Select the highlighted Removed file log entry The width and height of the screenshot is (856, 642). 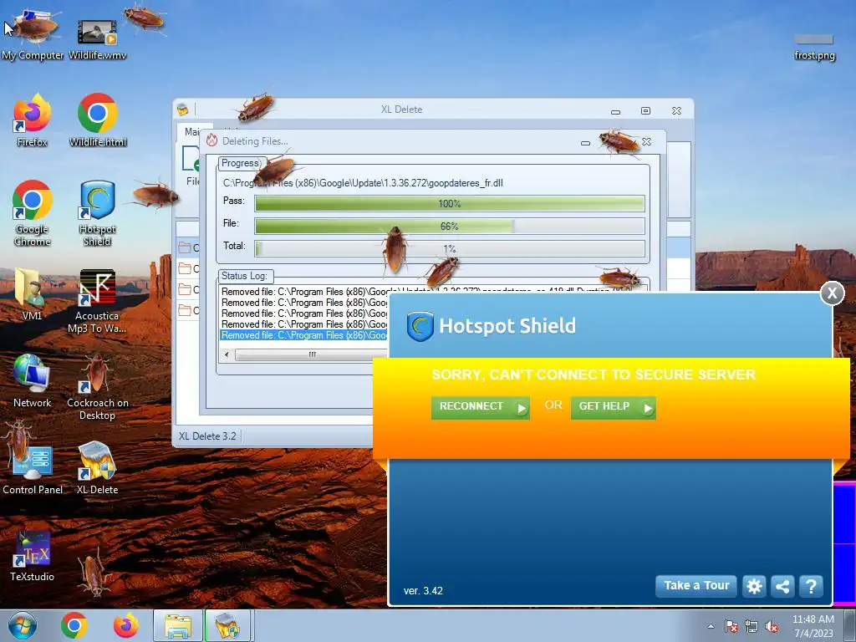[x=304, y=335]
